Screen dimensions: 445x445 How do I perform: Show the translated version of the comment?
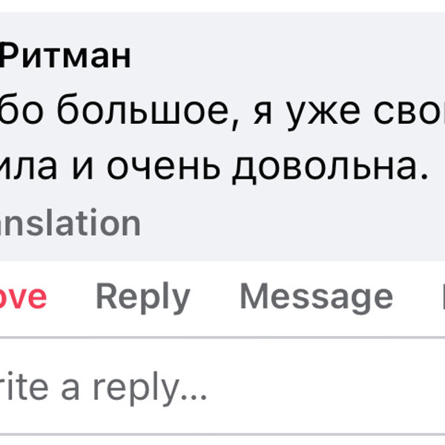[70, 223]
